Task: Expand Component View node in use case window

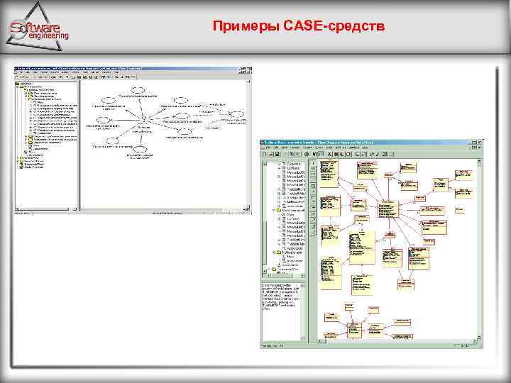Action: [18, 161]
